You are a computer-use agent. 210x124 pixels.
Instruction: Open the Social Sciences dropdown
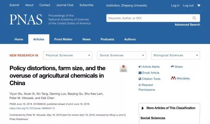coord(121,55)
